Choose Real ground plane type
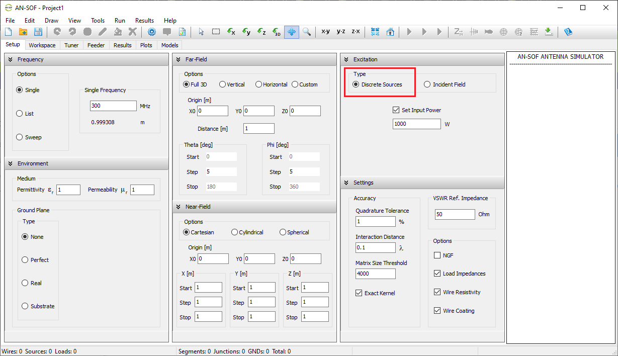This screenshot has width=618, height=356. point(31,283)
